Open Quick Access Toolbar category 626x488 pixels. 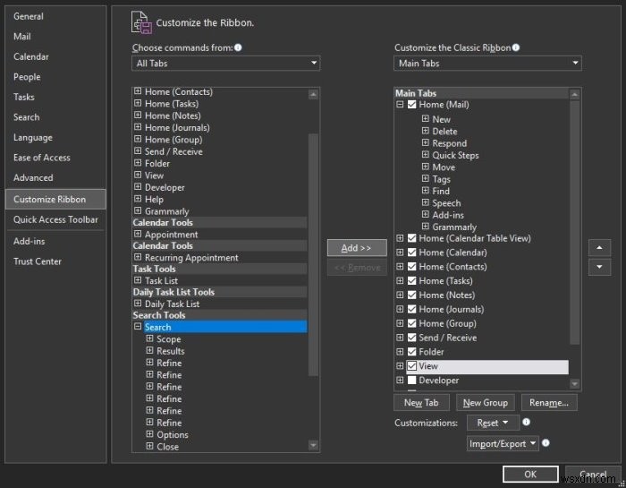[x=55, y=219]
